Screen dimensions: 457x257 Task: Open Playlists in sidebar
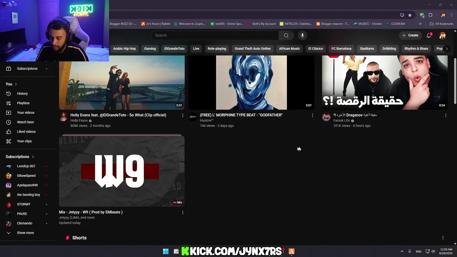tap(27, 103)
